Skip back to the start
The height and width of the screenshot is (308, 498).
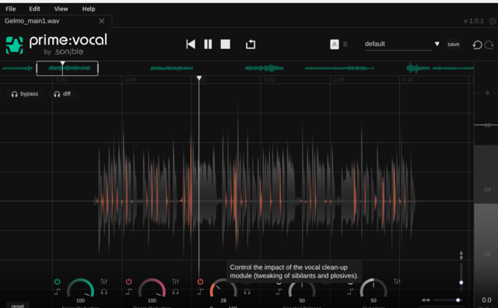coord(191,44)
